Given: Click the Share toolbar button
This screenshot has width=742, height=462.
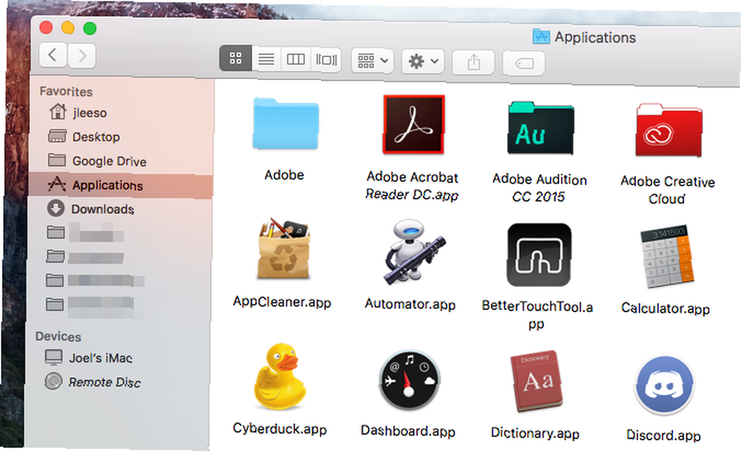Looking at the screenshot, I should point(473,62).
